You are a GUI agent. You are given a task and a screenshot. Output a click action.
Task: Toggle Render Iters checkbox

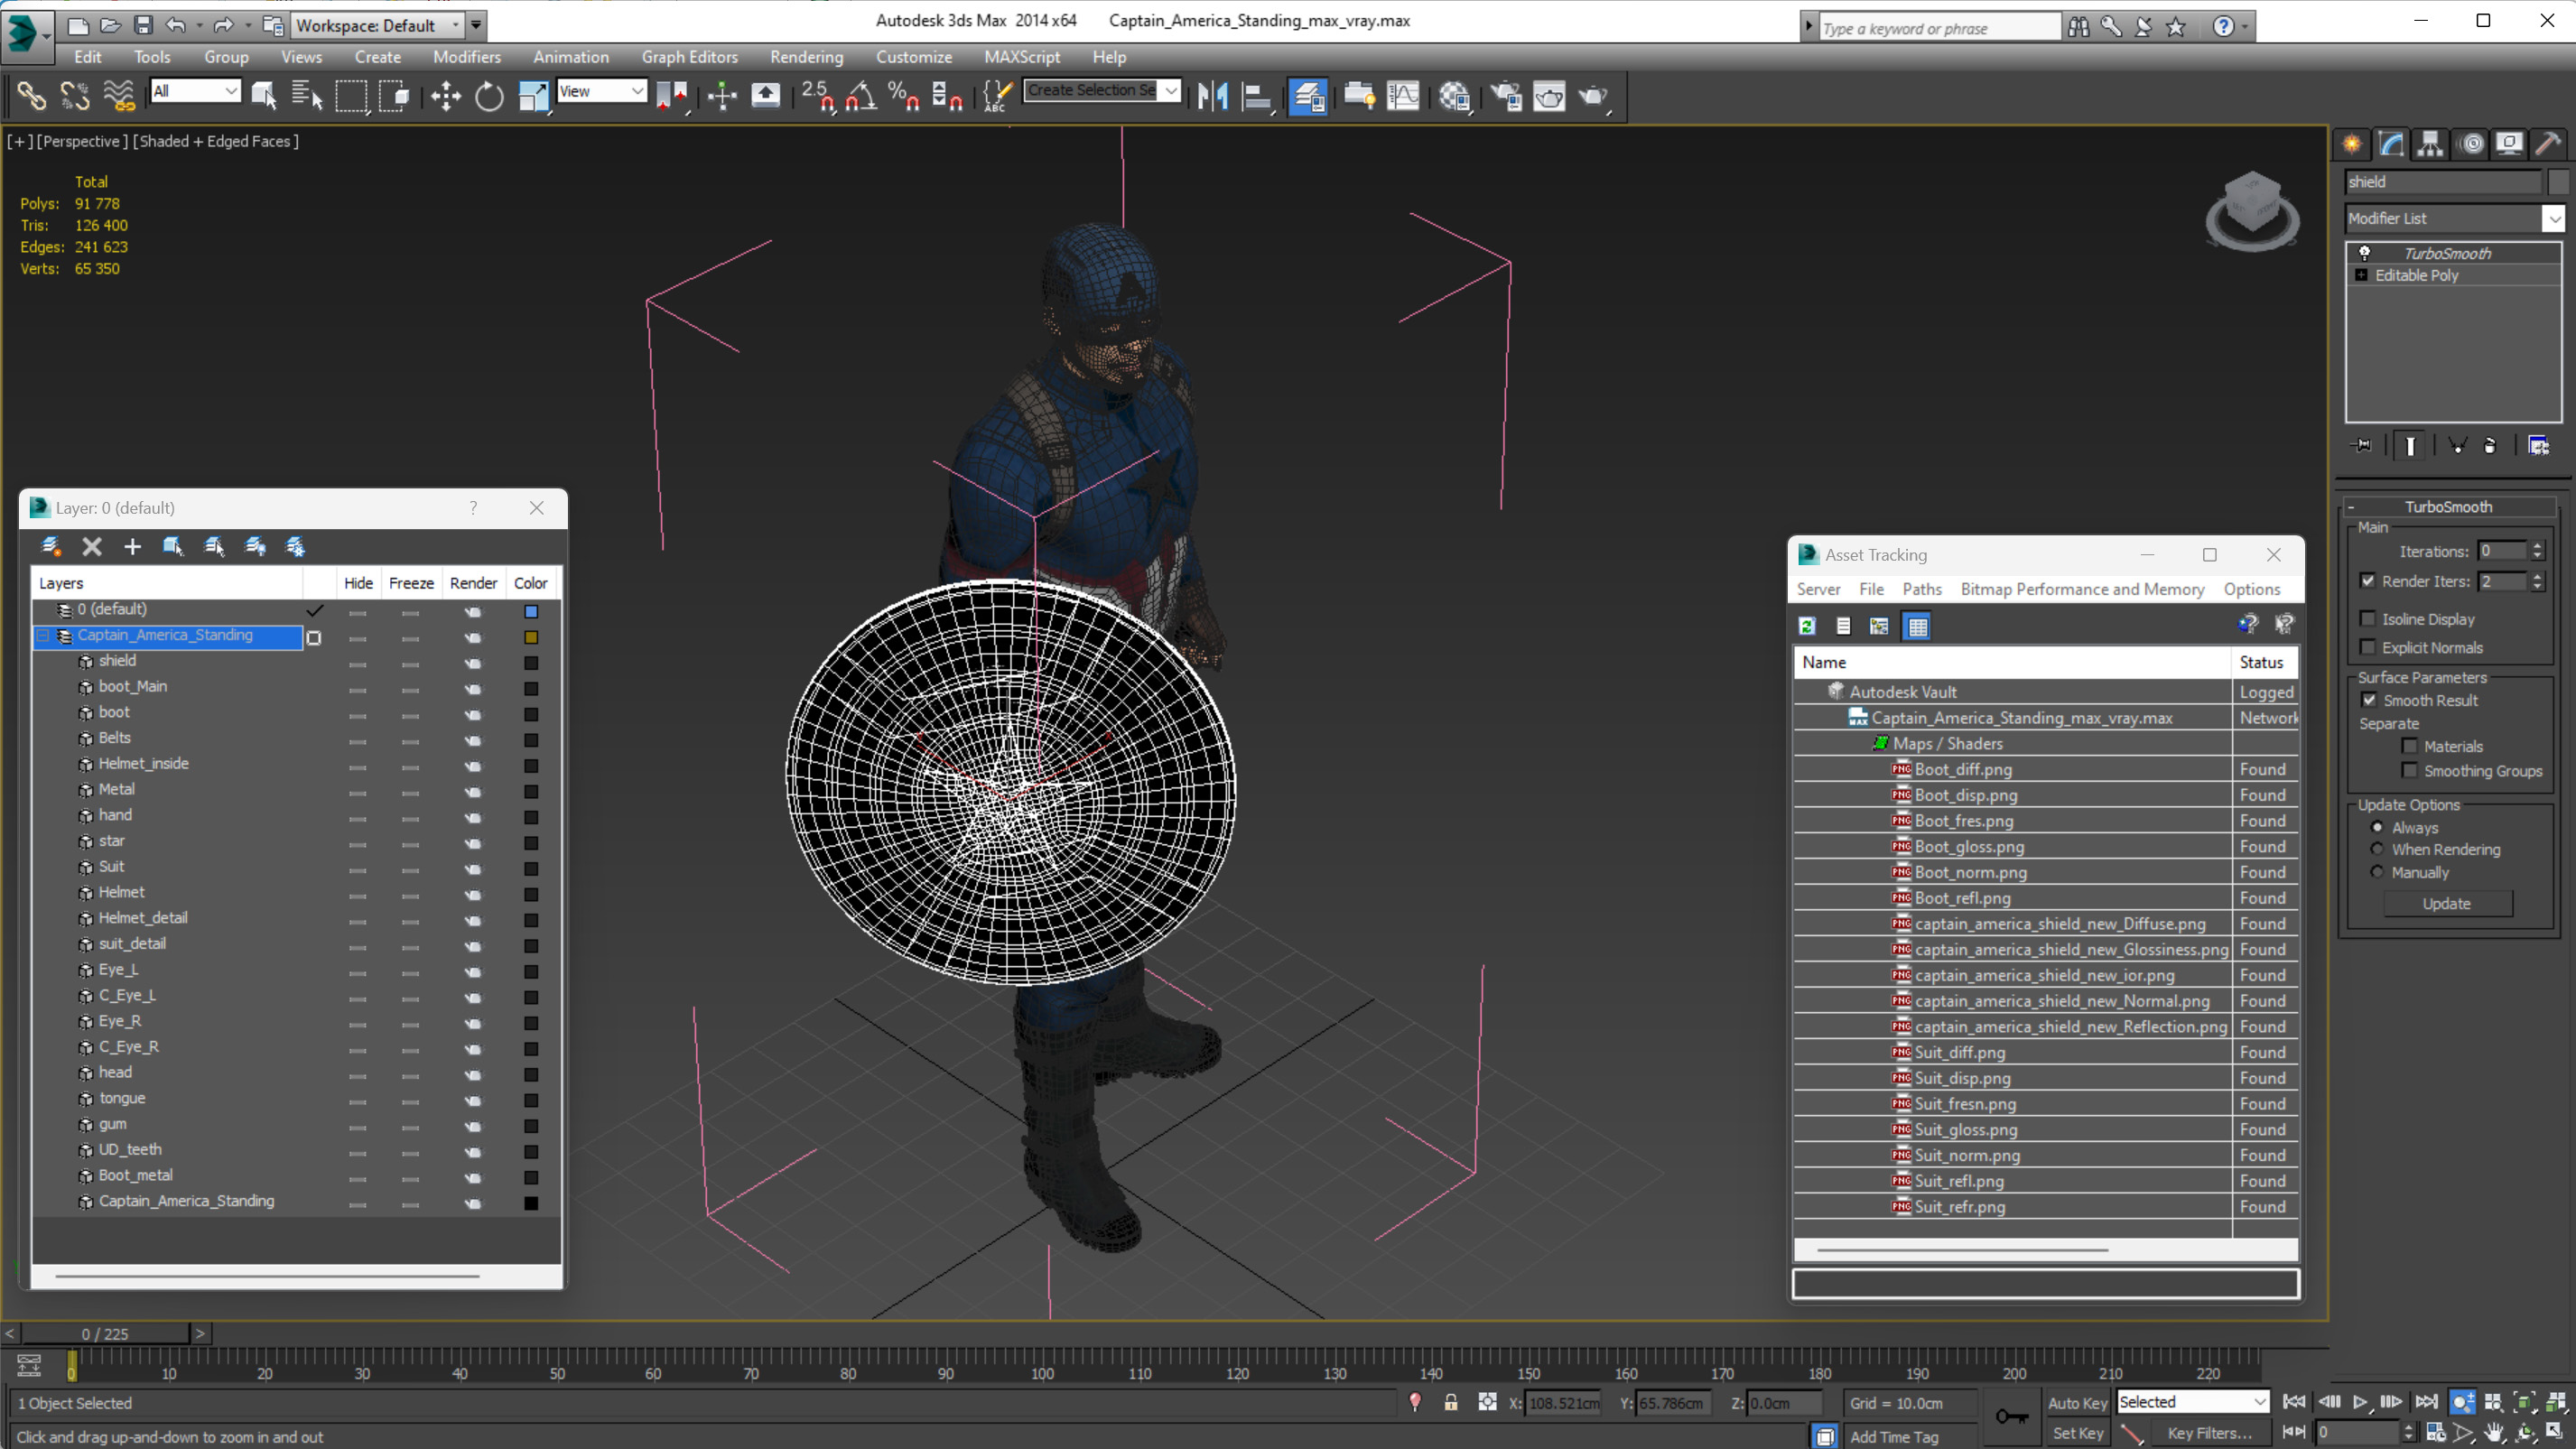click(x=2368, y=580)
